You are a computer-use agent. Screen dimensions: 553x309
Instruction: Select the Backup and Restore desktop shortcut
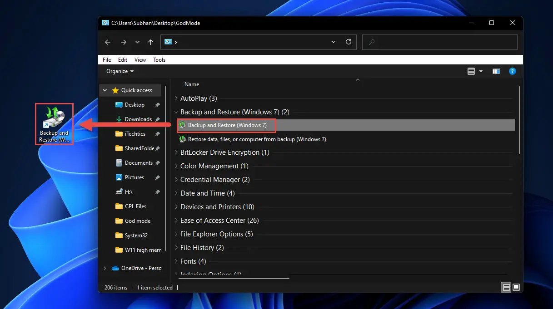(54, 124)
